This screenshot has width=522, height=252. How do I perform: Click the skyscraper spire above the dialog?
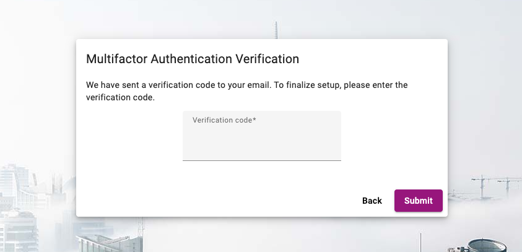click(x=276, y=30)
